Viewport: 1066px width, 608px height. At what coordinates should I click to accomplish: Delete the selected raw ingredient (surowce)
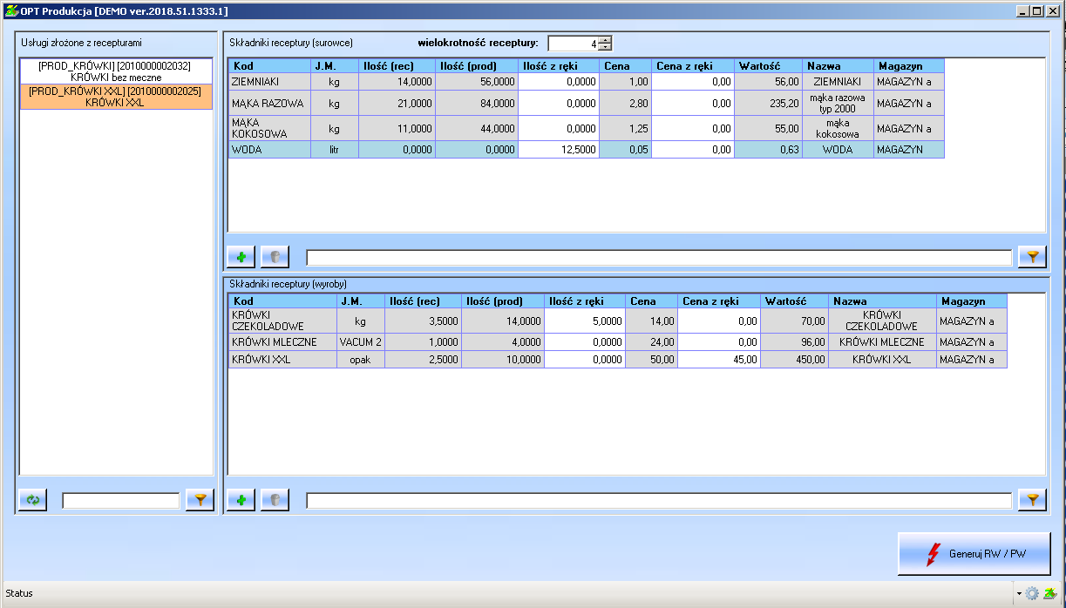275,257
